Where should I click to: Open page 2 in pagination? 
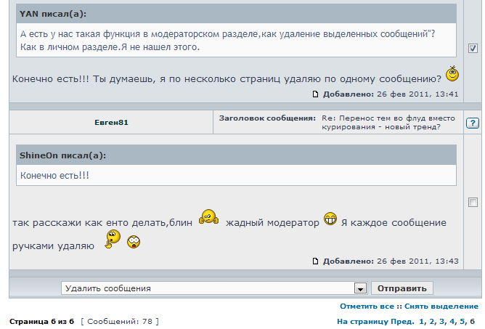[431, 322]
